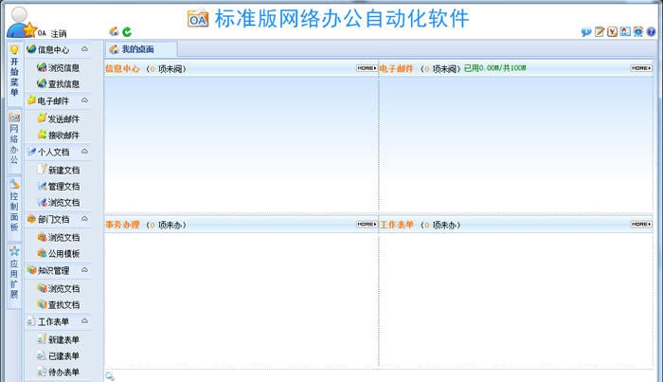Click the orange 工作表单 panel title
Screen dimensions: 663x382
396,225
